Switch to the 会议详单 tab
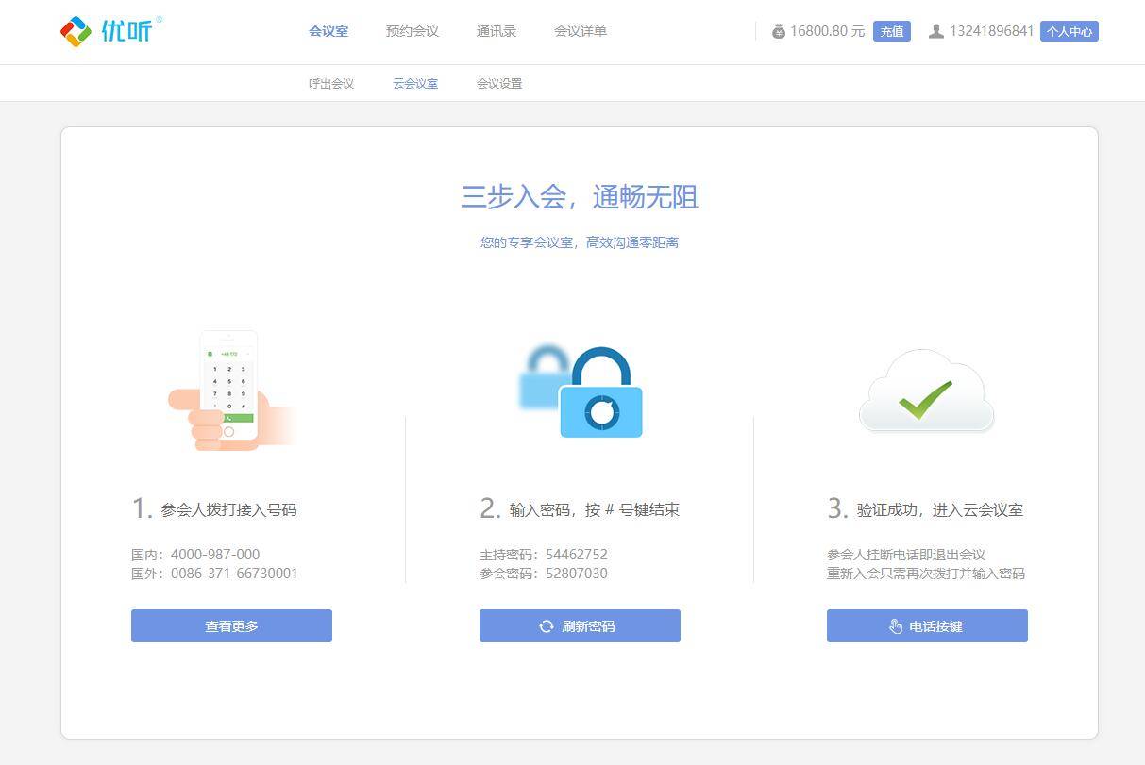The image size is (1145, 765). click(581, 31)
